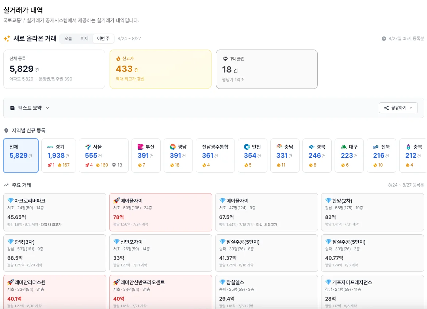The height and width of the screenshot is (309, 427).
Task: Click the 부산 region logo icon
Action: 141,147
